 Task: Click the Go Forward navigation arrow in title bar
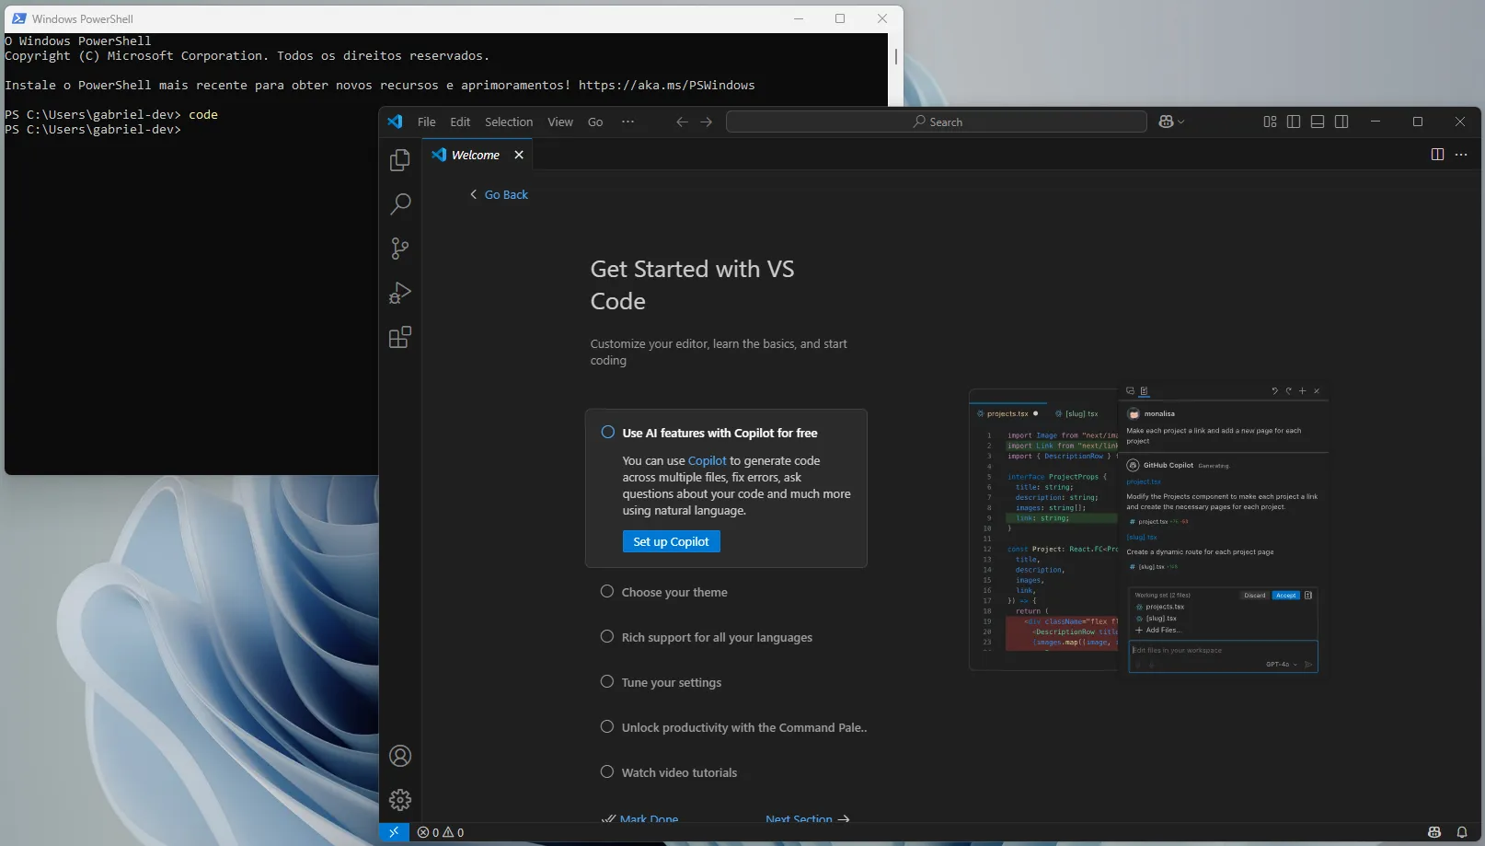pyautogui.click(x=706, y=122)
